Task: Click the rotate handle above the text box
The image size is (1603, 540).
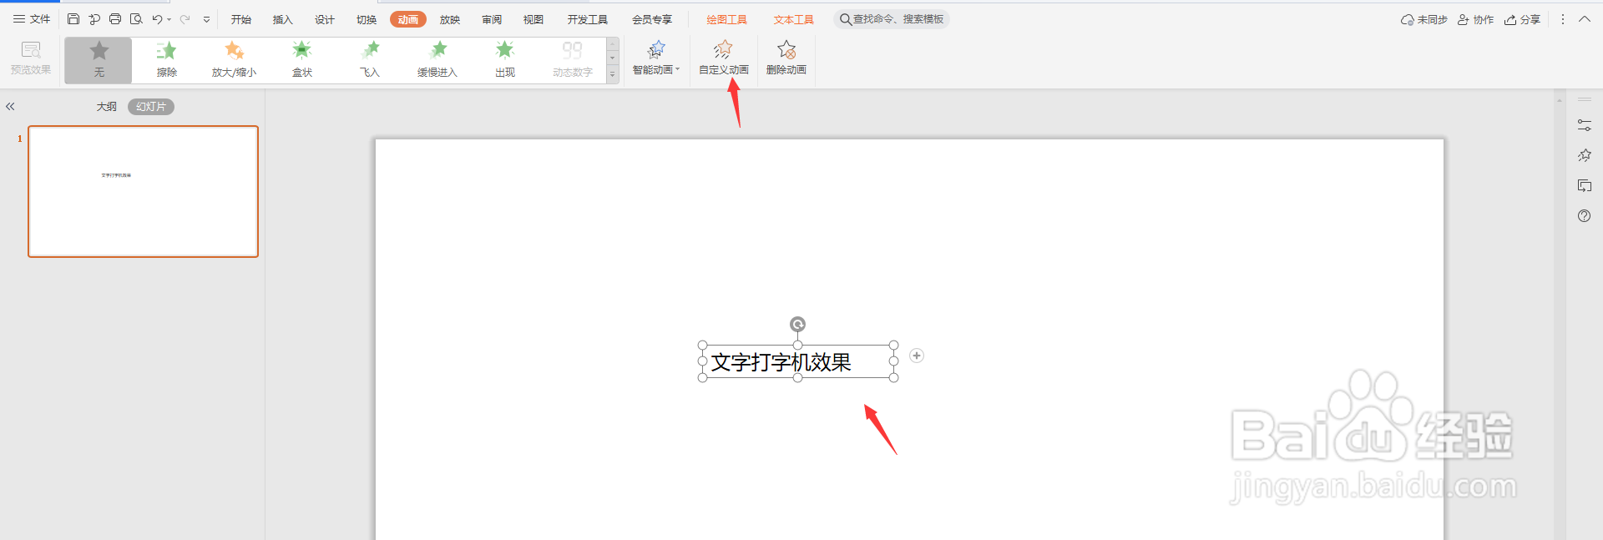Action: [798, 325]
